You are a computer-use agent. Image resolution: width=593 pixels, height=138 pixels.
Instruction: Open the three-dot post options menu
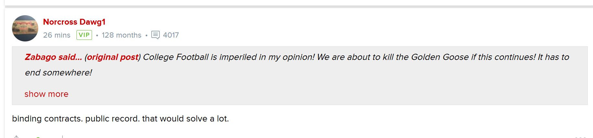coord(580,137)
